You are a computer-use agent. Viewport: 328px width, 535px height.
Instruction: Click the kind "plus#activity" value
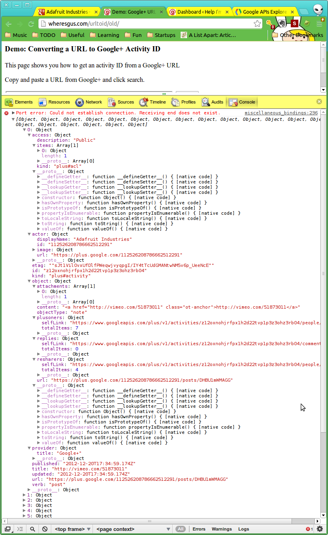(x=69, y=276)
